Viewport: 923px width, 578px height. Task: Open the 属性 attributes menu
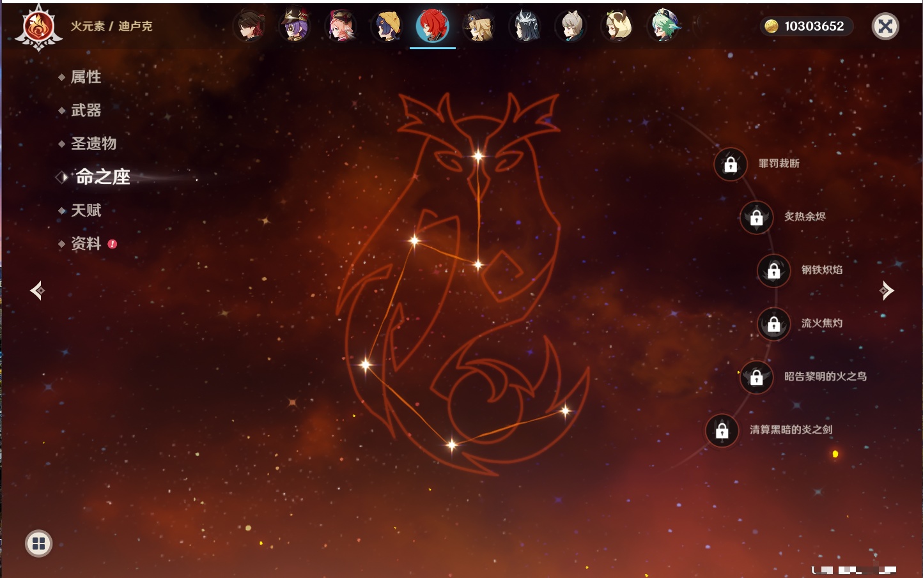pyautogui.click(x=86, y=77)
